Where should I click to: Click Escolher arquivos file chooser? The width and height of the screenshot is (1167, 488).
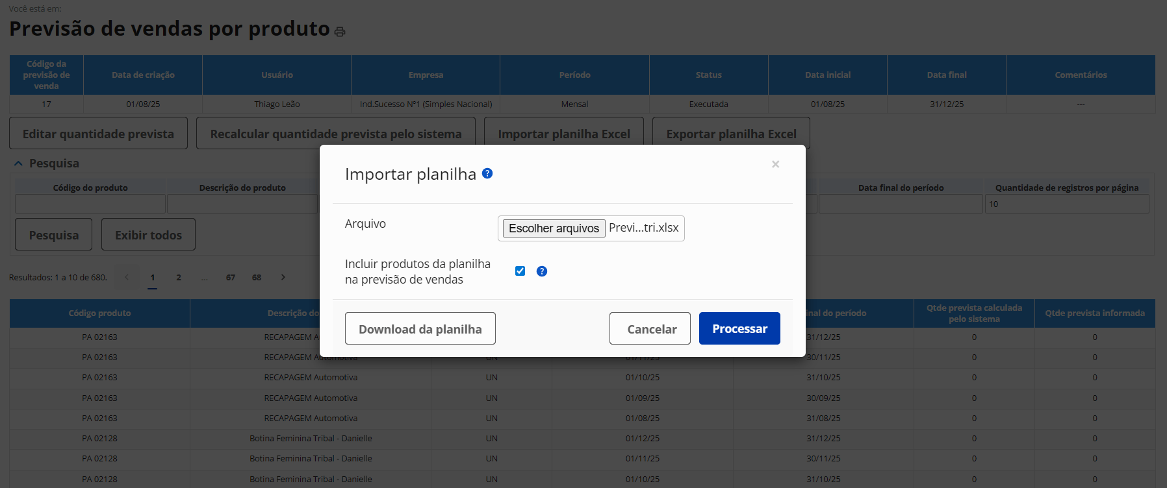(554, 228)
